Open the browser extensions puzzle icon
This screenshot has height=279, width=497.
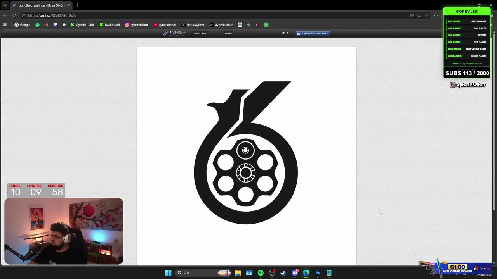436,15
